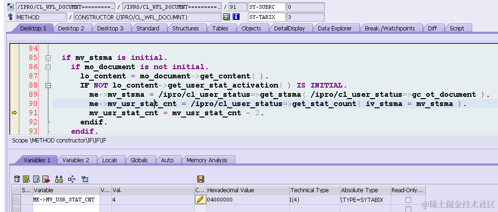Click the SY-TABIX value showing 3
Image resolution: width=498 pixels, height=212 pixels.
tap(305, 17)
